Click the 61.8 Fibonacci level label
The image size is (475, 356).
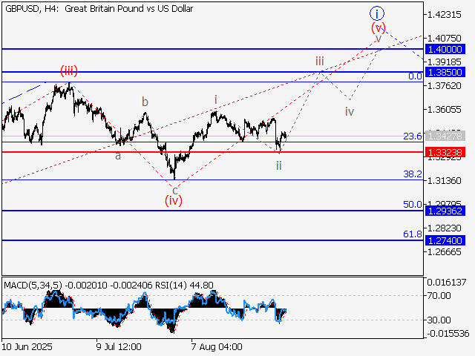coord(412,234)
